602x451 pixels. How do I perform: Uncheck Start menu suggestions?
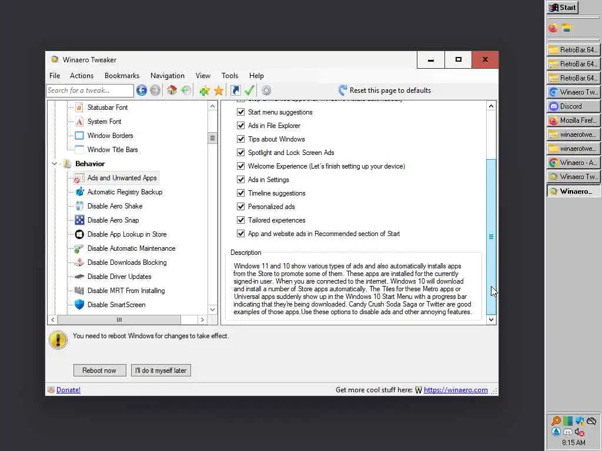click(x=240, y=112)
